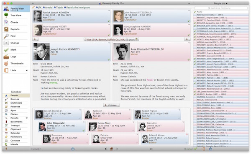Viewport: 251px width, 154px height.
Task: Toggle the mark check on Rose Elizabeth FITZGERALD's card
Action: 189,59
